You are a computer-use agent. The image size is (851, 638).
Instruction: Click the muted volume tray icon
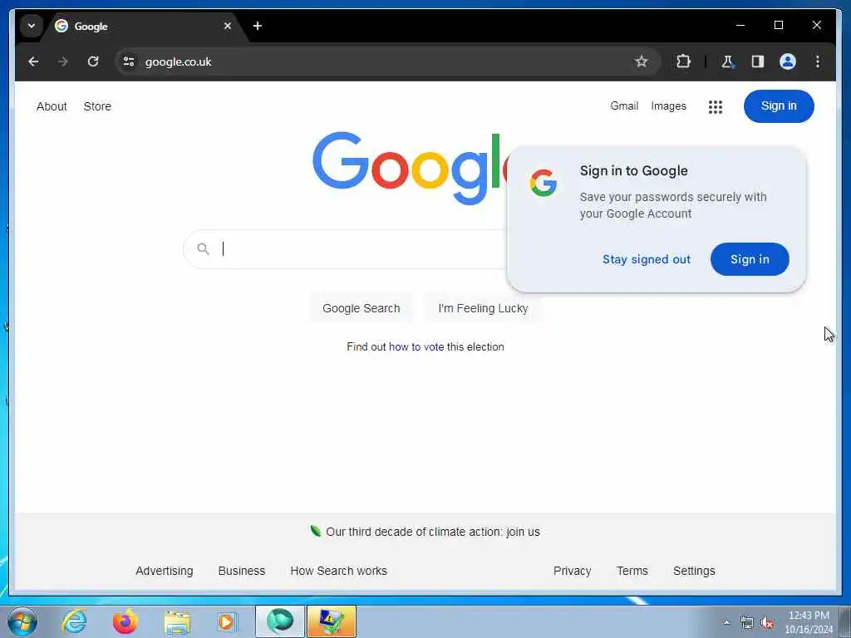pyautogui.click(x=767, y=623)
